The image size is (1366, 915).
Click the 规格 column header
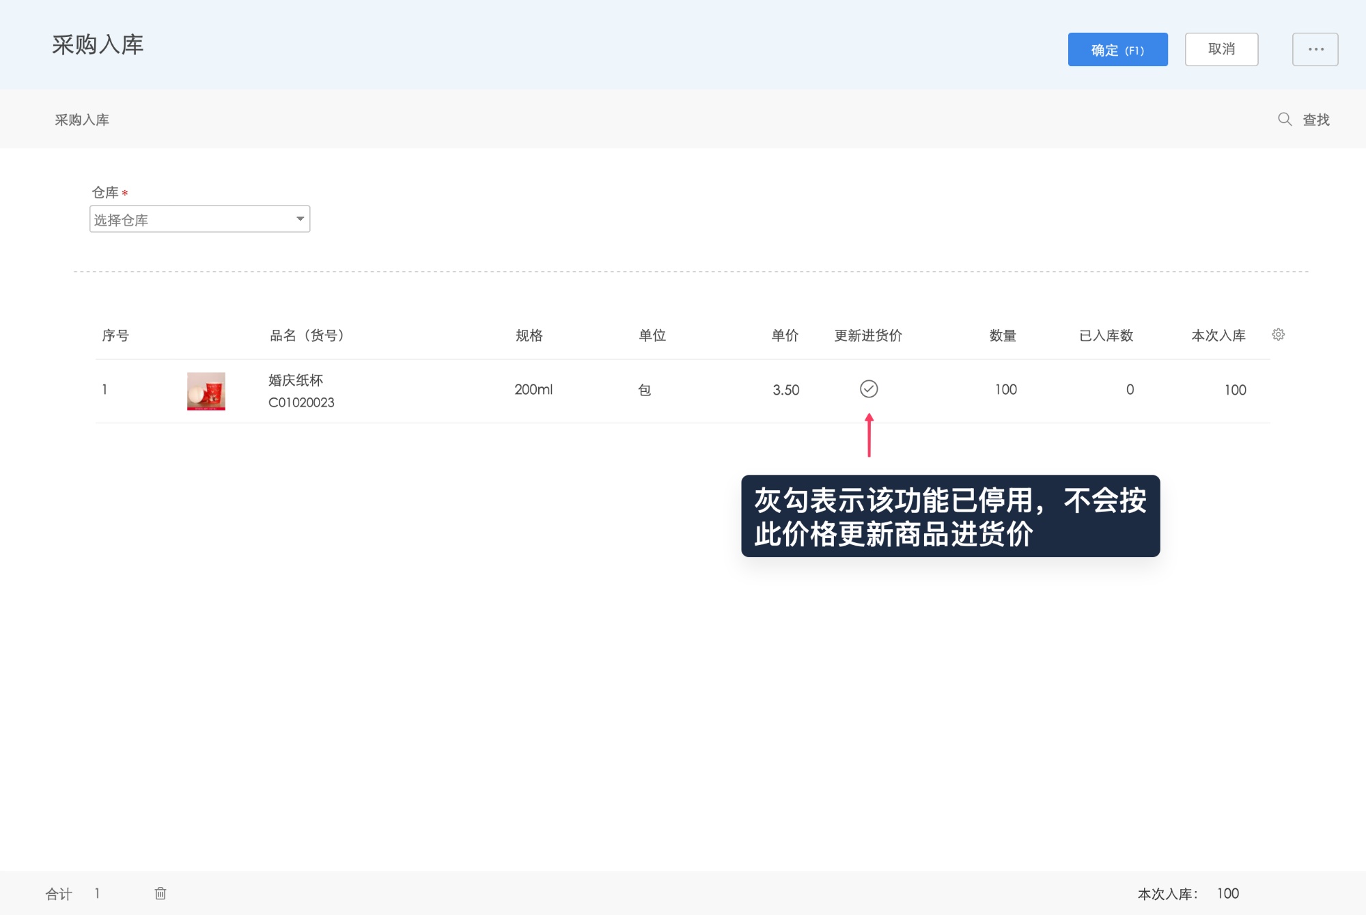click(x=529, y=335)
